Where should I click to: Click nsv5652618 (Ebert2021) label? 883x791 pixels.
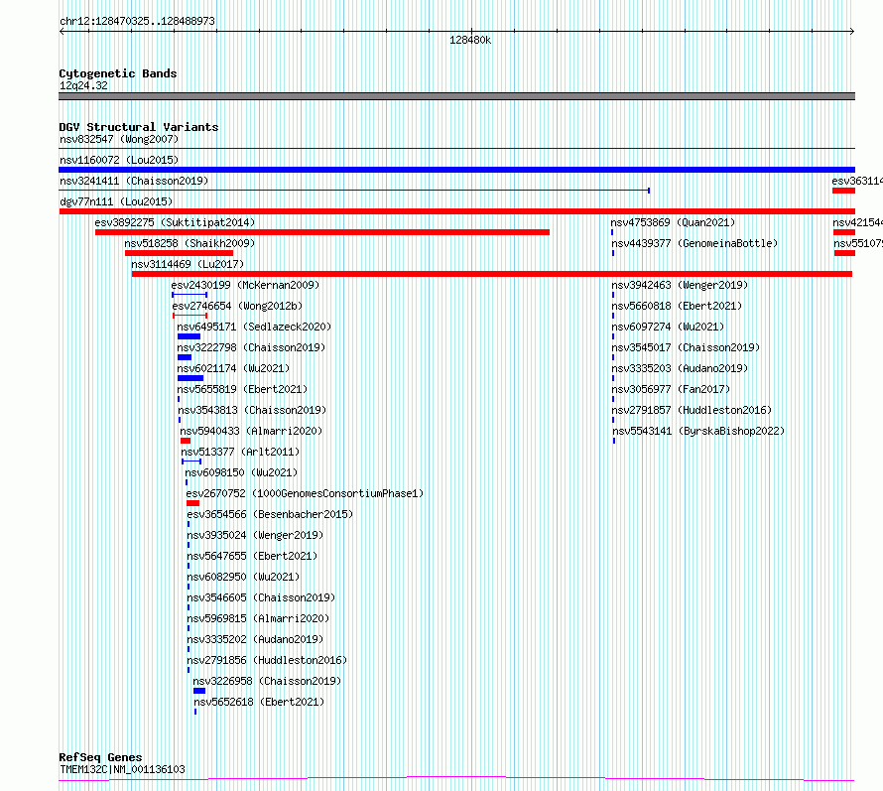260,702
